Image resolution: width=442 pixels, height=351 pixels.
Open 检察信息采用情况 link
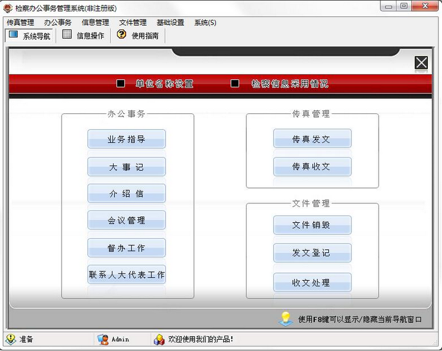click(290, 83)
